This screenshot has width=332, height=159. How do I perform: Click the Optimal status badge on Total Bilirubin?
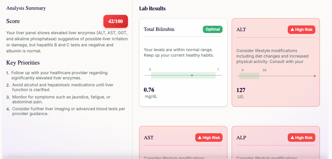pyautogui.click(x=213, y=29)
